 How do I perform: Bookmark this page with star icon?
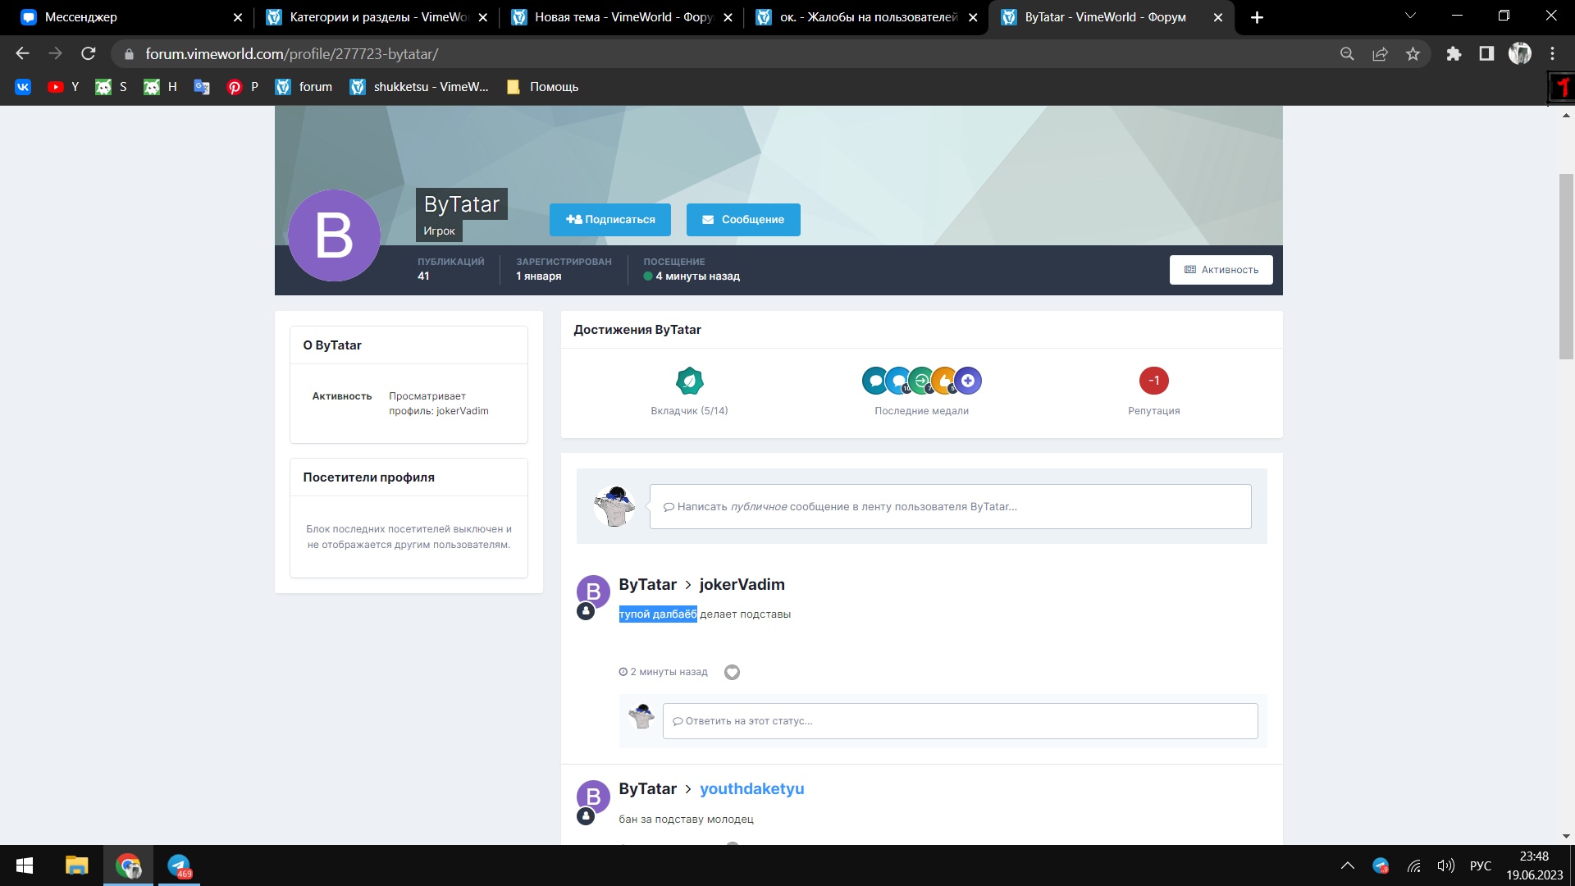[1413, 54]
